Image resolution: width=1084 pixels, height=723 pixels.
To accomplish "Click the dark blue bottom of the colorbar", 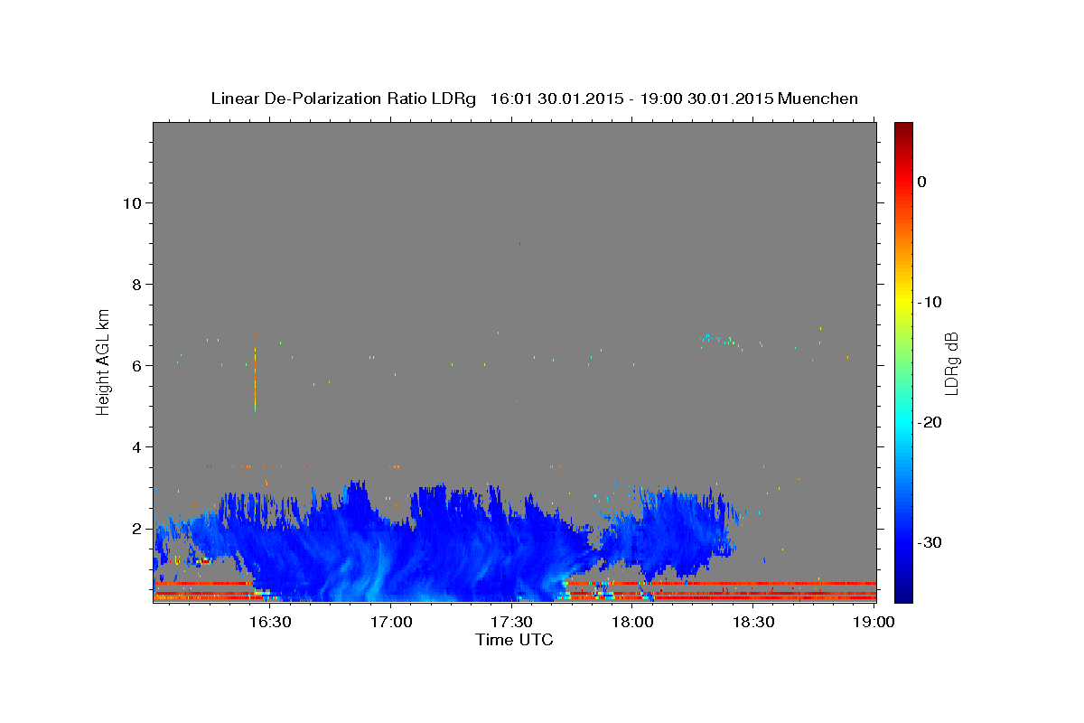I will point(903,592).
